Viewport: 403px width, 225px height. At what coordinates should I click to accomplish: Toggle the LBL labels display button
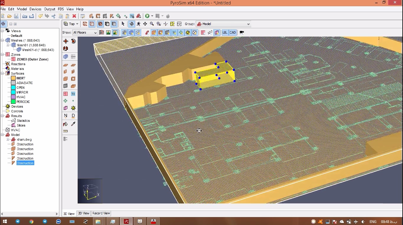point(225,32)
